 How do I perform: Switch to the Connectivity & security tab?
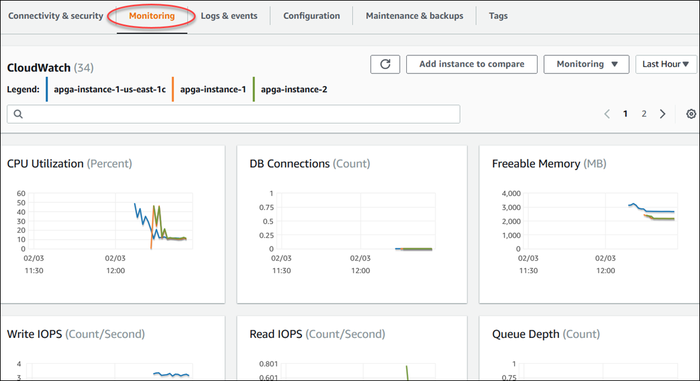tap(56, 16)
